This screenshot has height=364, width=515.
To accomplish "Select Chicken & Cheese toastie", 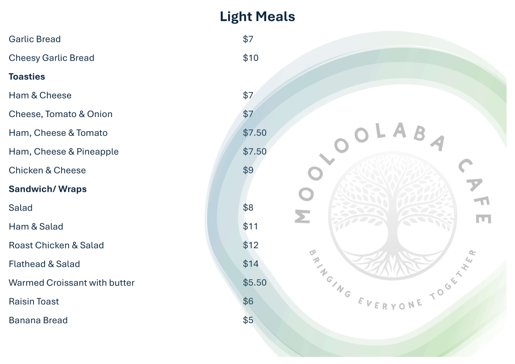I will [x=47, y=170].
